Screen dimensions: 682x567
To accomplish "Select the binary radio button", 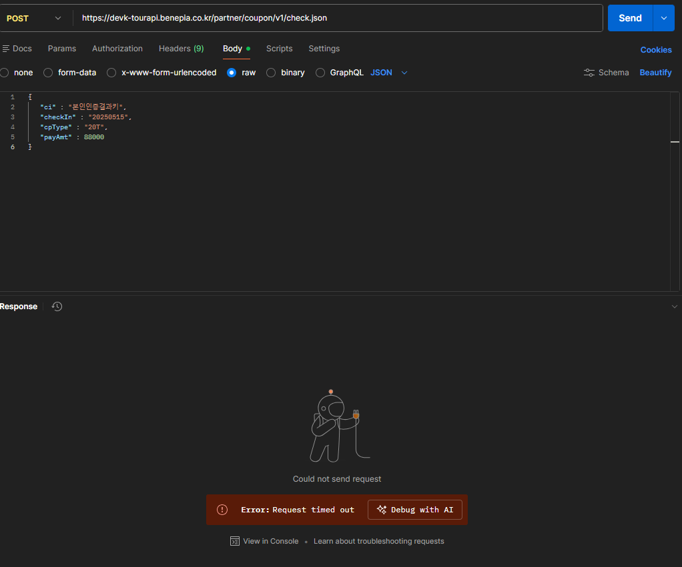I will point(271,73).
